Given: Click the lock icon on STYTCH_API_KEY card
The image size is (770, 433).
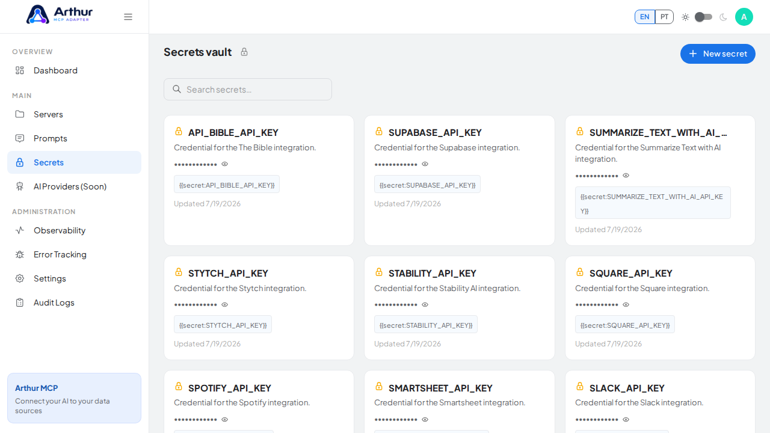Looking at the screenshot, I should coord(179,272).
